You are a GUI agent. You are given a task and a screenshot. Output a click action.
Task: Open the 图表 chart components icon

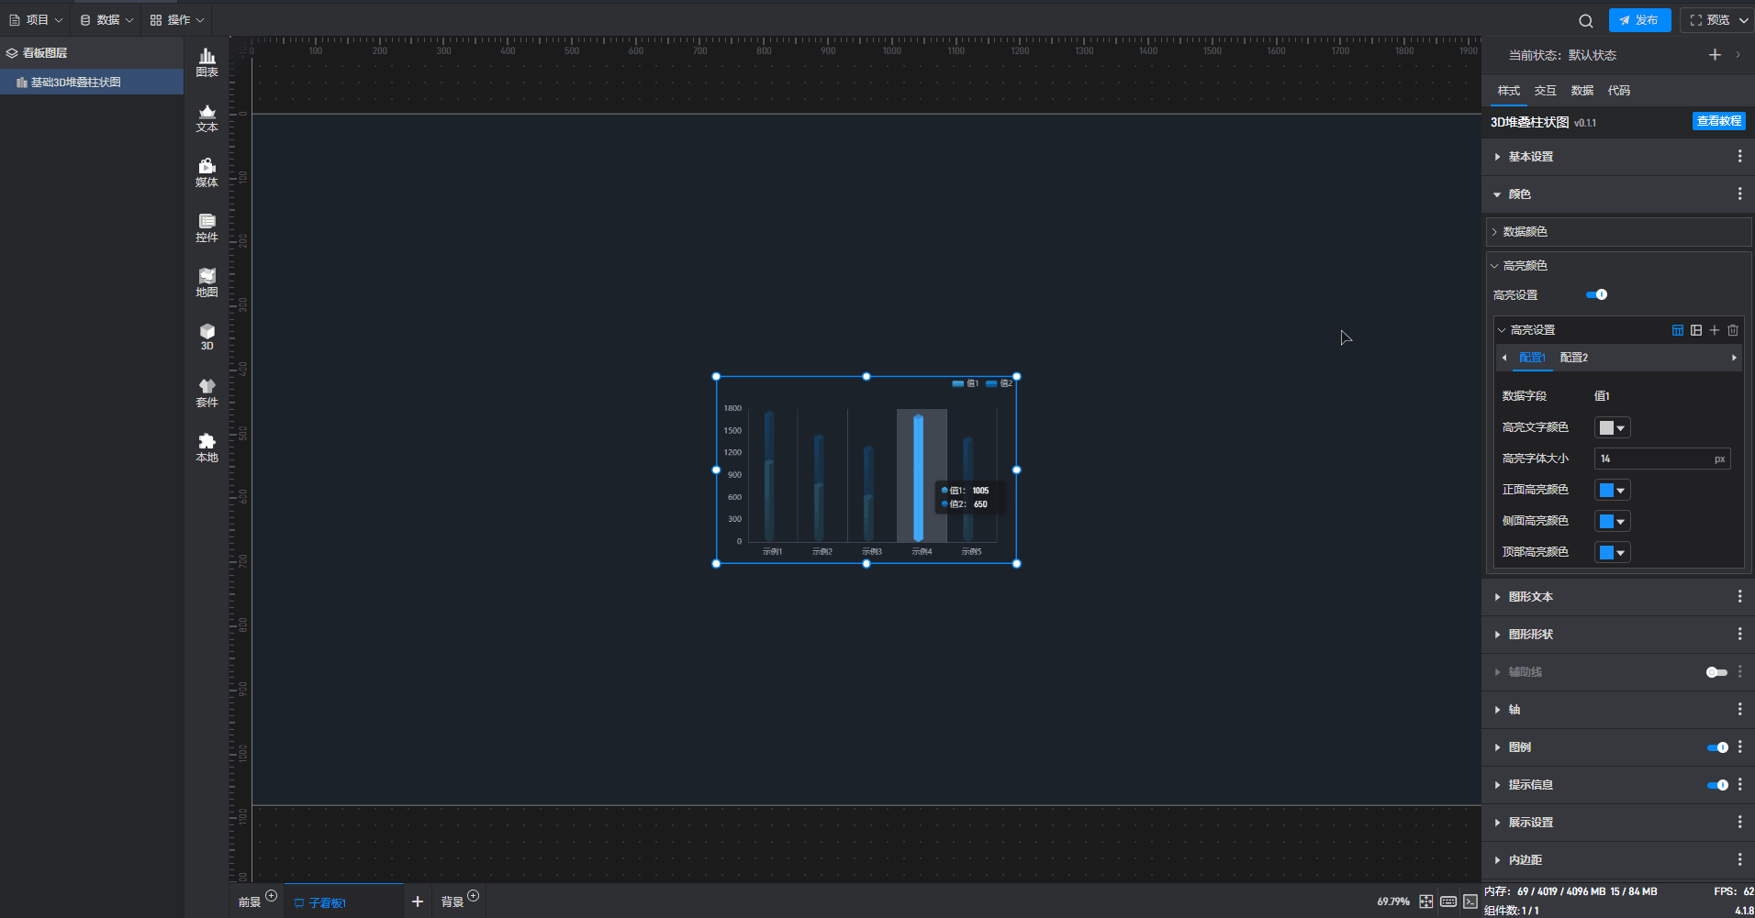(x=207, y=62)
